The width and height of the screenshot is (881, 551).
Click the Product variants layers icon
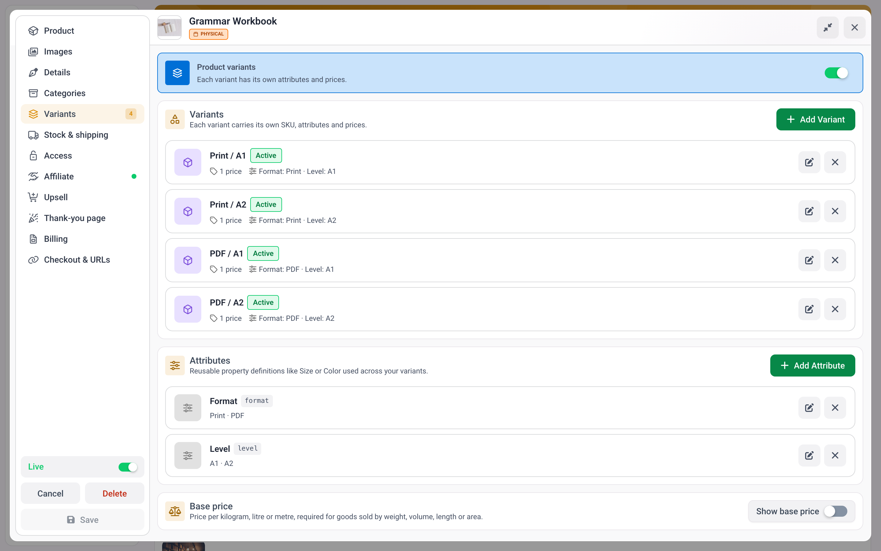coord(177,73)
